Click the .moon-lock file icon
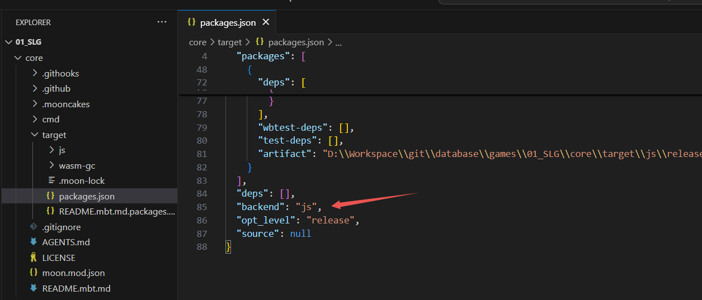Screen dimensions: 702x300 [x=51, y=180]
